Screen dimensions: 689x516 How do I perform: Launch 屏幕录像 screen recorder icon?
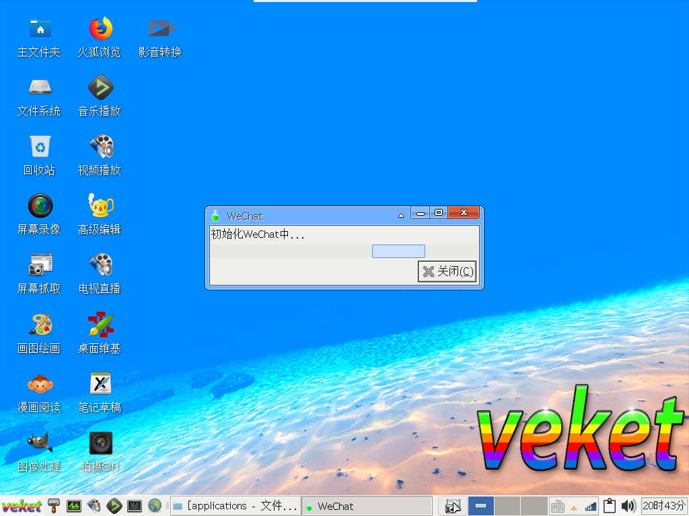[40, 206]
